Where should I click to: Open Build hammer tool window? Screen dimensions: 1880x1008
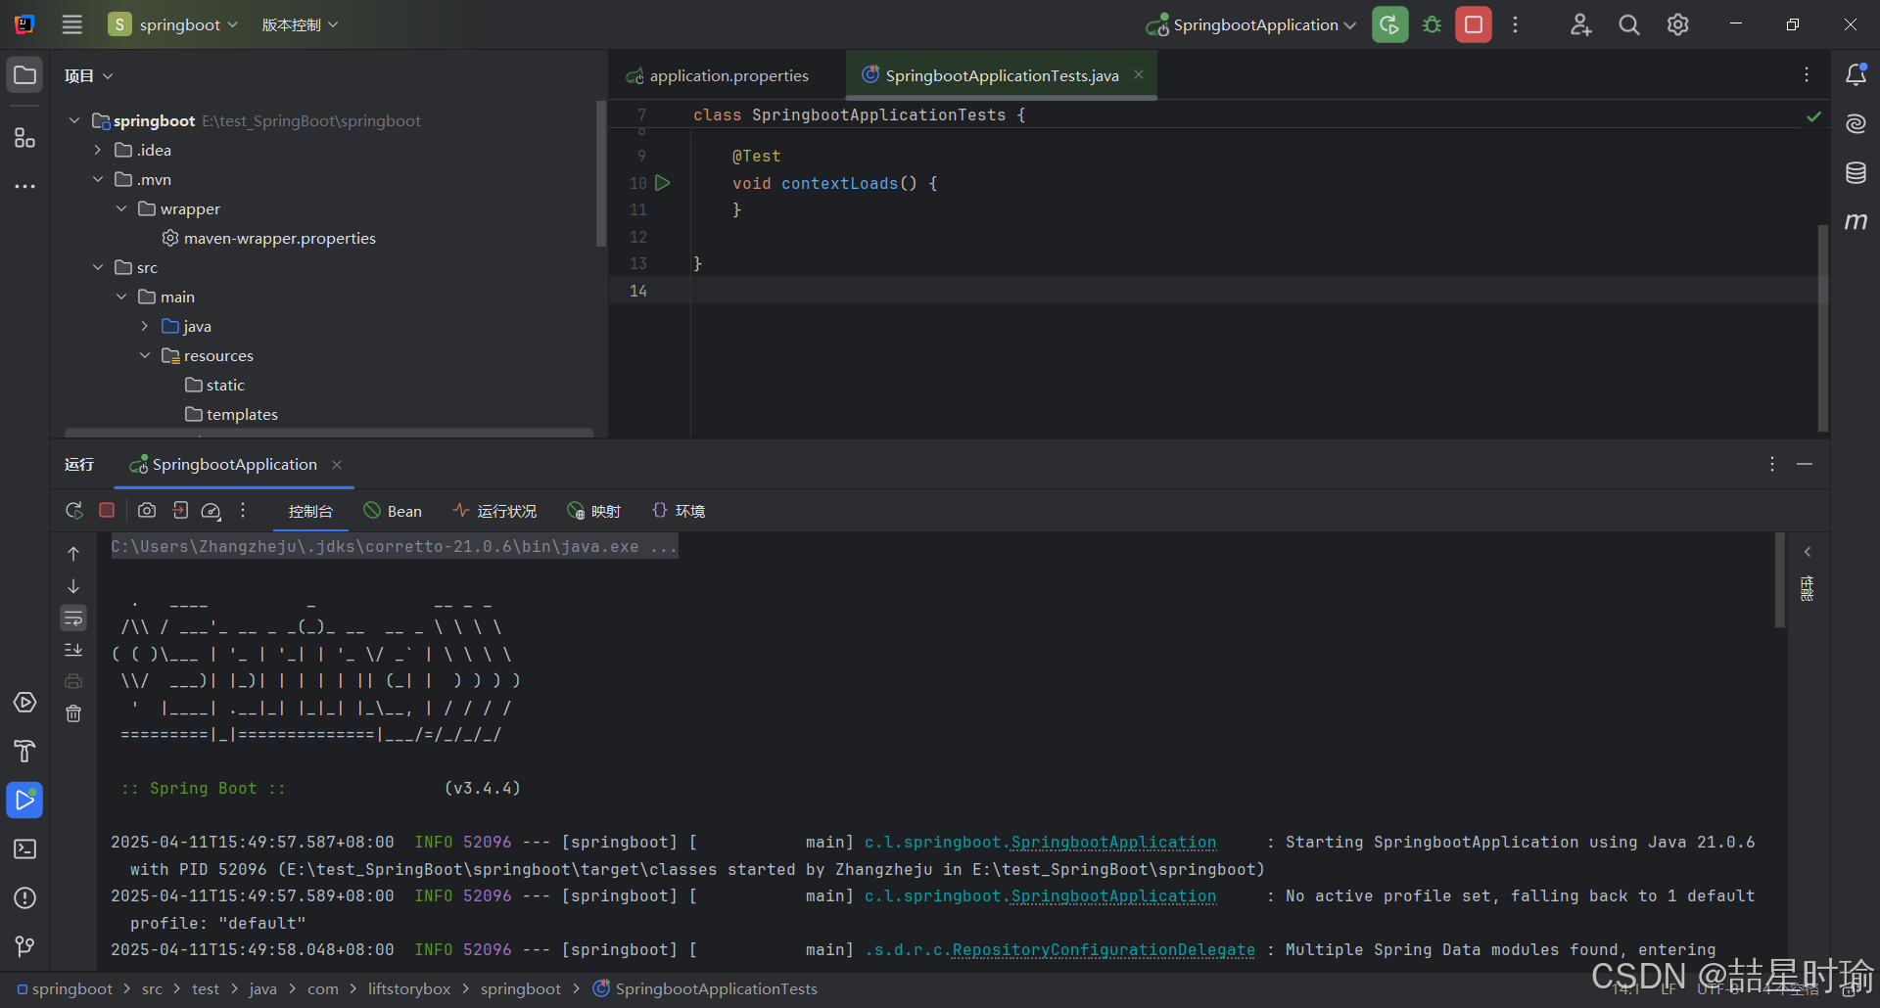(24, 751)
